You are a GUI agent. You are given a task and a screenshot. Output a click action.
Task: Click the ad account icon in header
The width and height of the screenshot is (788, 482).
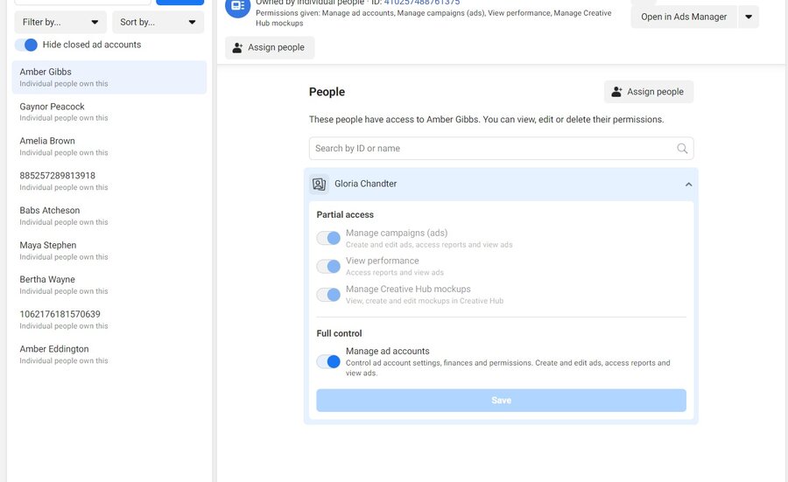[237, 7]
